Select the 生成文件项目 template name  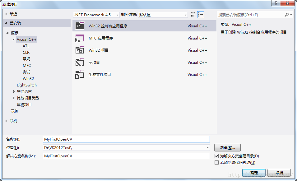(100, 74)
